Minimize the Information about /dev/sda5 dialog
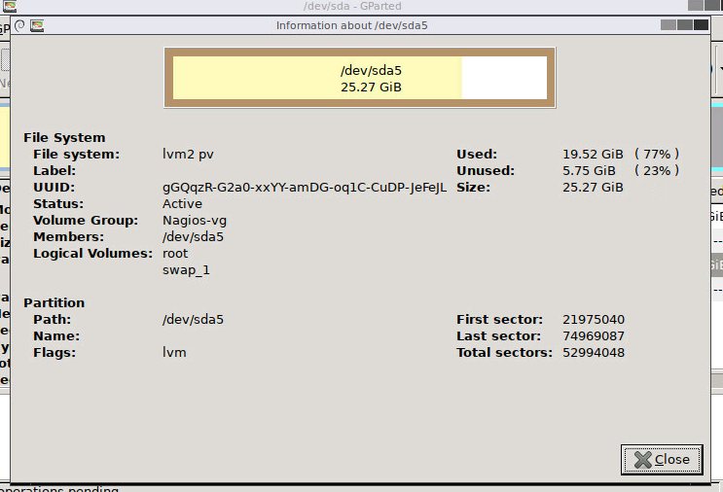The image size is (723, 492). pos(668,25)
